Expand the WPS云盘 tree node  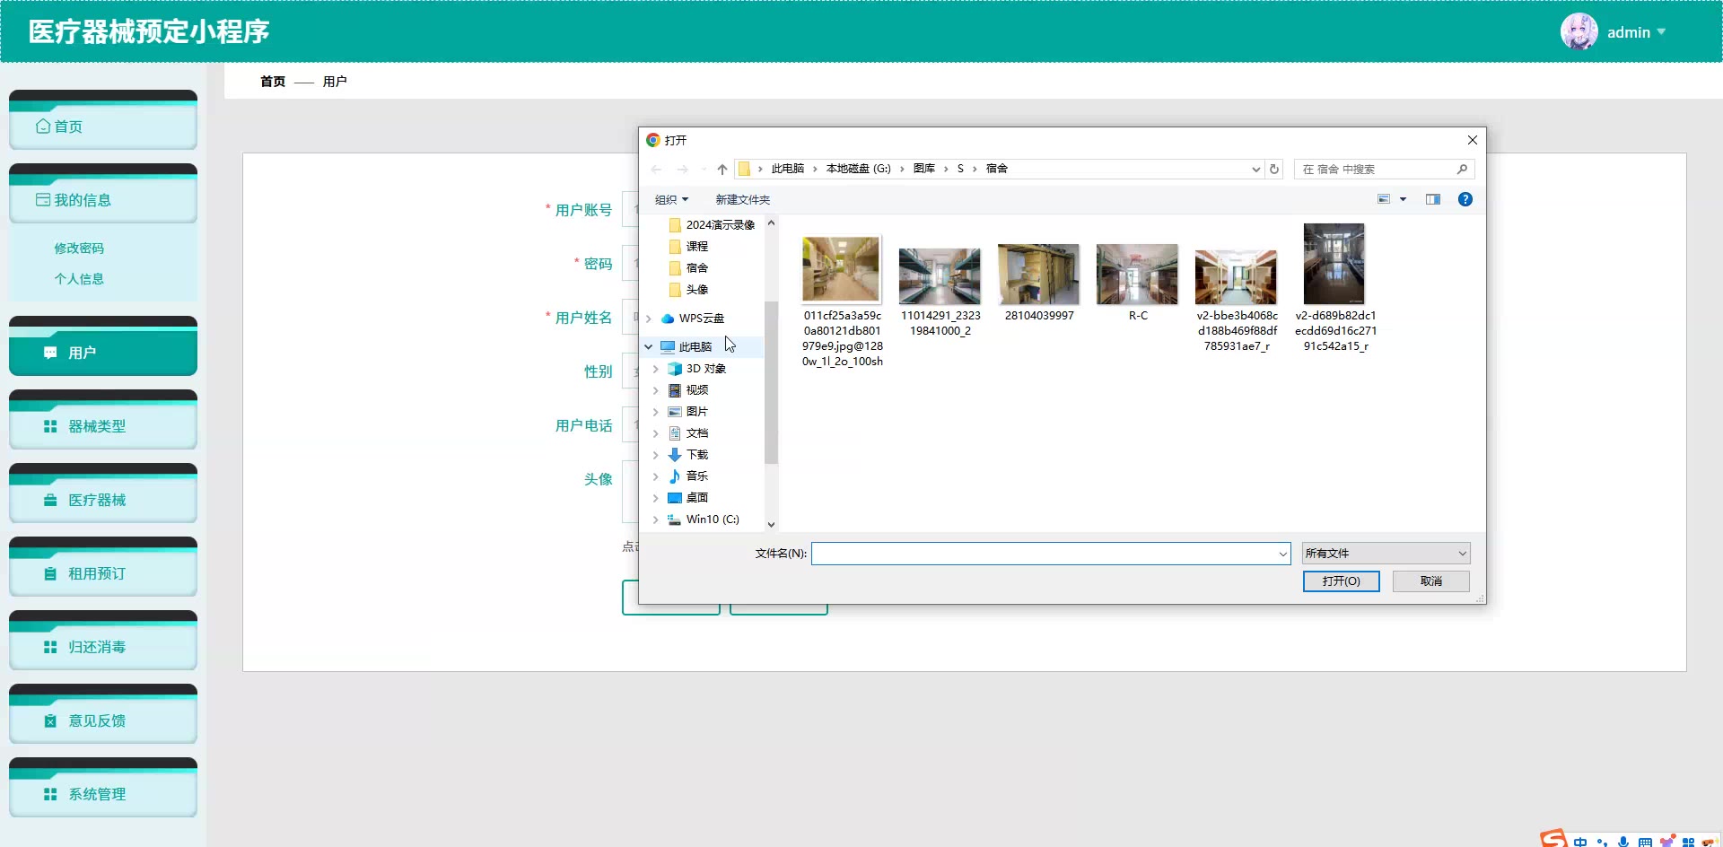tap(649, 319)
